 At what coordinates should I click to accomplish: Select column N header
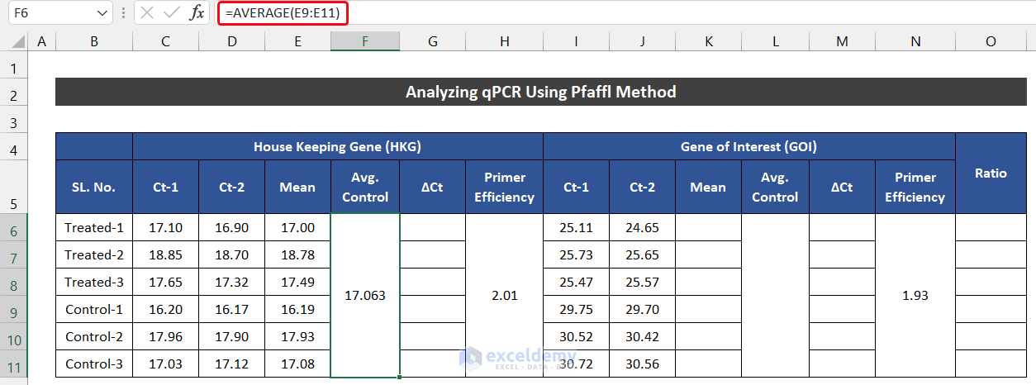915,41
